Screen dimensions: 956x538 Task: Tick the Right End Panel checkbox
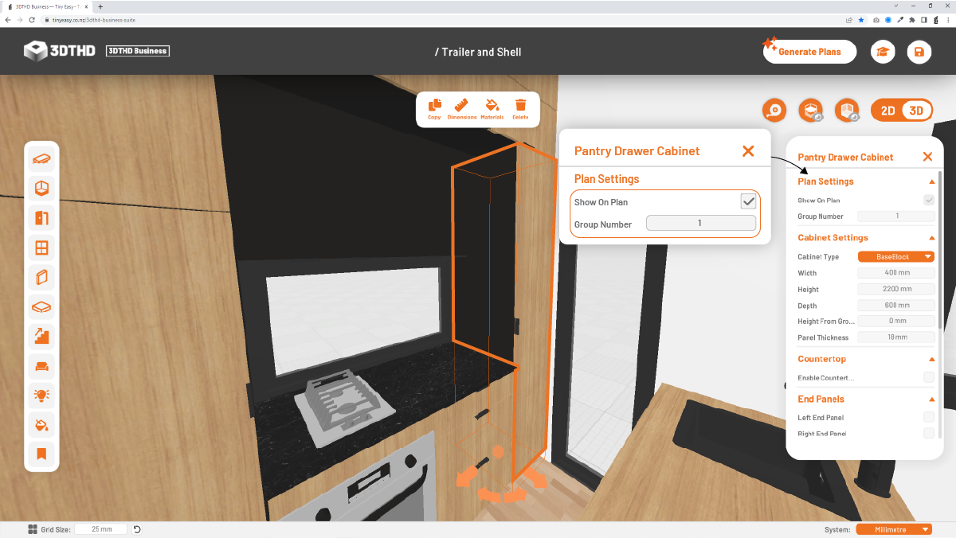(x=929, y=433)
